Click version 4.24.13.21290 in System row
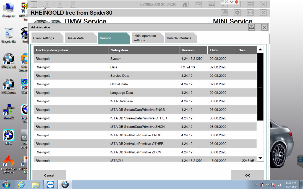This screenshot has height=189, width=303. [x=192, y=58]
